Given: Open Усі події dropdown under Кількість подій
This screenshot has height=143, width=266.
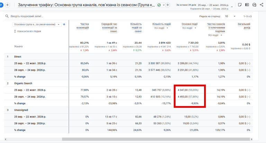Looking at the screenshot, I should (161, 28).
